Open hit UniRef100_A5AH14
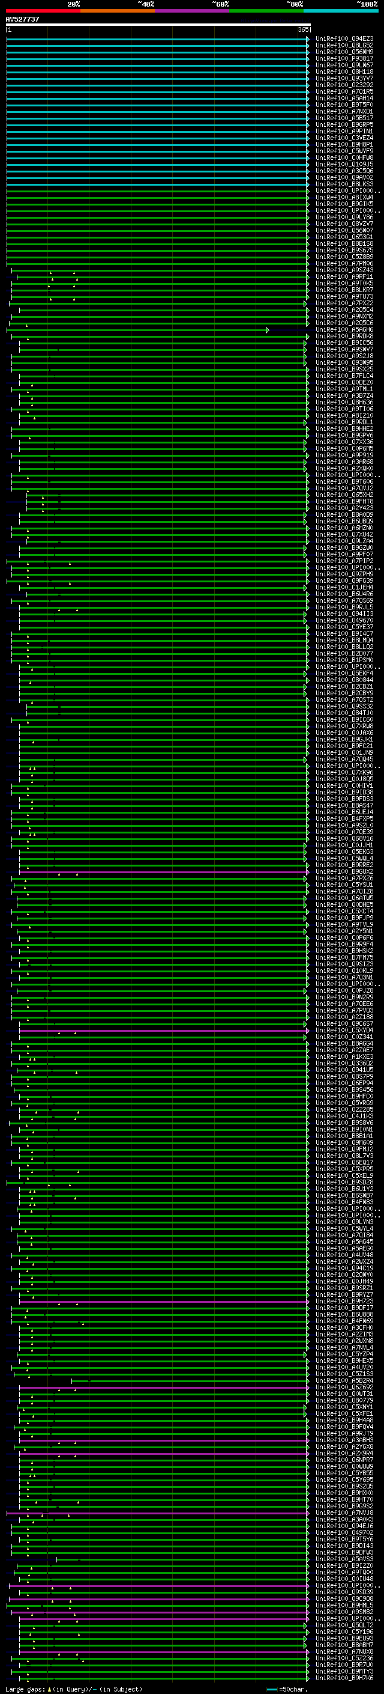Screen dimensions: 384x1694 344,98
